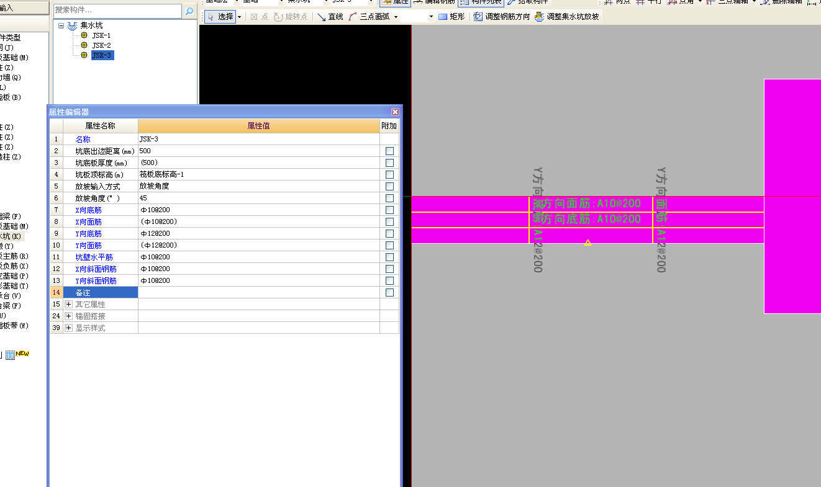The width and height of the screenshot is (821, 487).
Task: Select the 直线 line drawing tool
Action: pyautogui.click(x=330, y=17)
